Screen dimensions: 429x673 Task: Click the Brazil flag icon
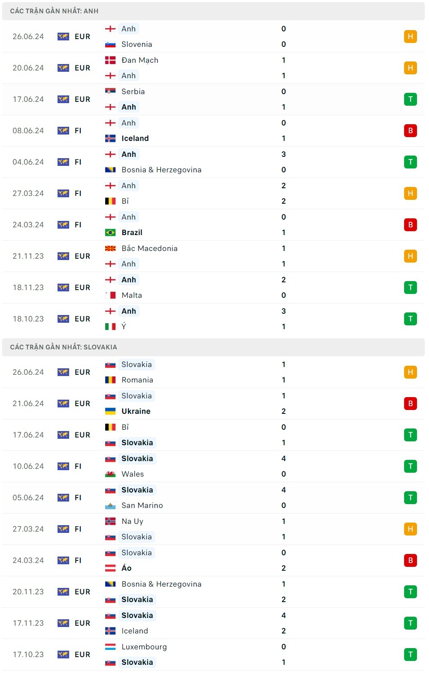point(110,232)
